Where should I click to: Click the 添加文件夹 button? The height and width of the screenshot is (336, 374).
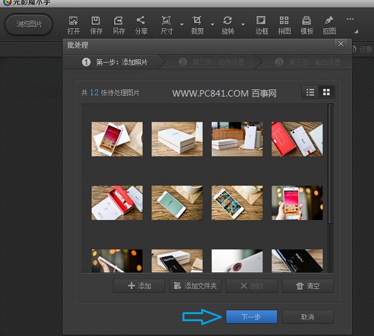pos(195,286)
